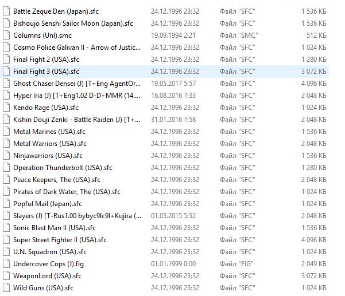Screen dimensions: 345x296
Task: Click the file icon of Metal Warriors
Action: 6,144
